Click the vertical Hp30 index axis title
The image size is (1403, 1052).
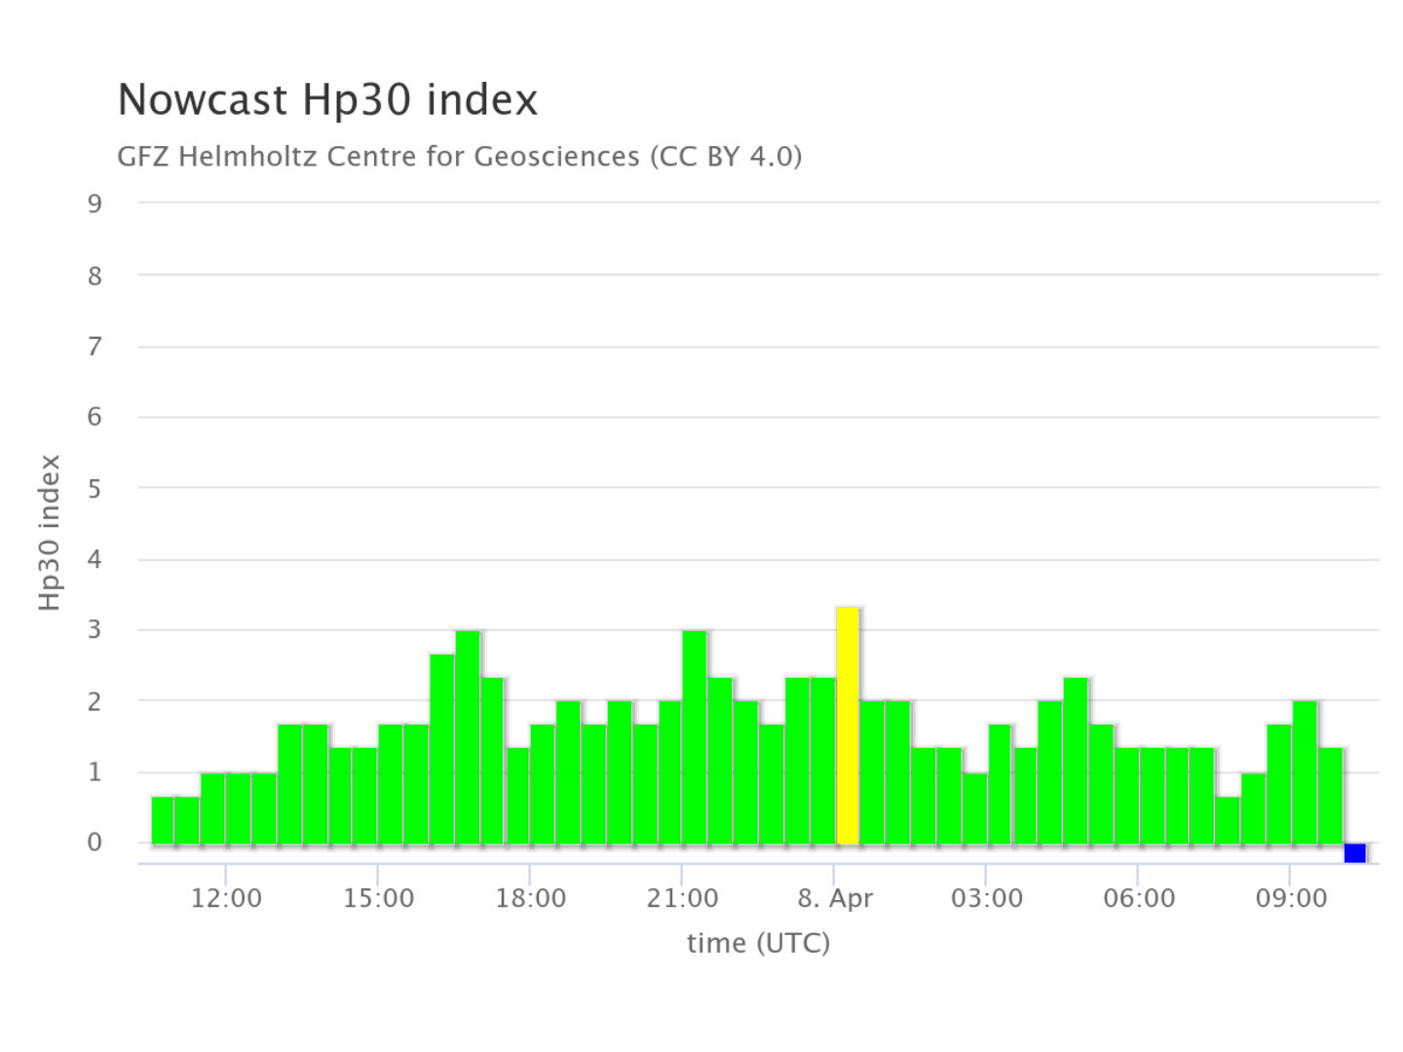coord(50,533)
